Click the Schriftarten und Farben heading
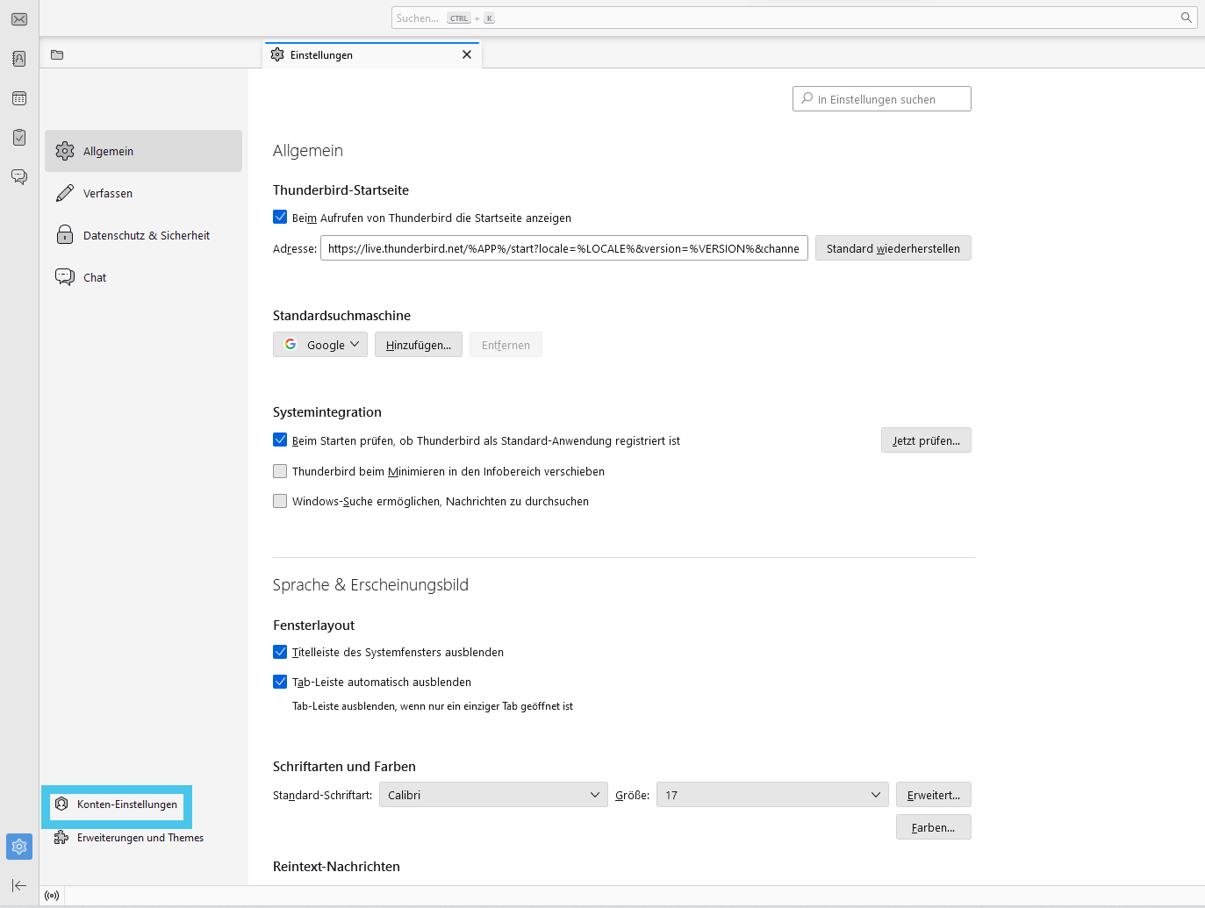The height and width of the screenshot is (908, 1205). tap(344, 767)
